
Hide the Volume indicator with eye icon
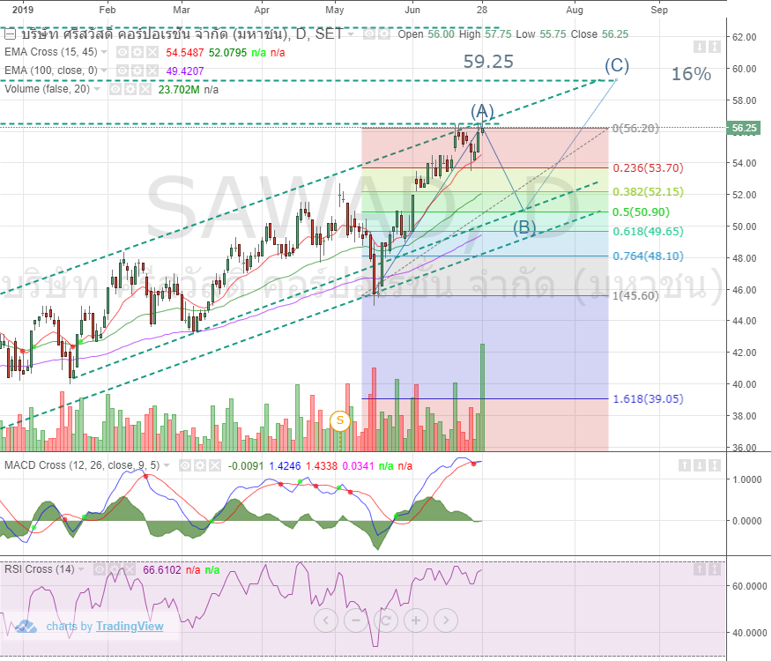pyautogui.click(x=115, y=89)
